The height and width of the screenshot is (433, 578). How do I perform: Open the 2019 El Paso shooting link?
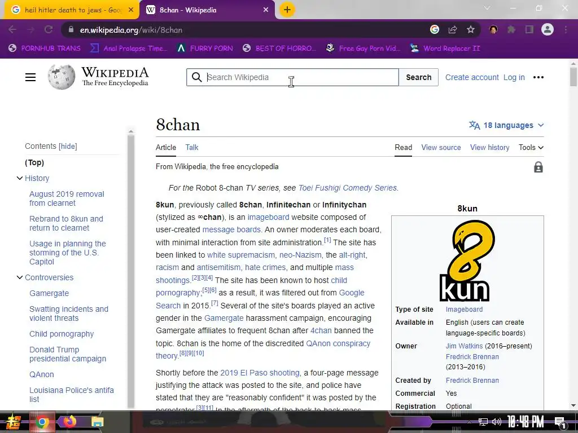(260, 373)
